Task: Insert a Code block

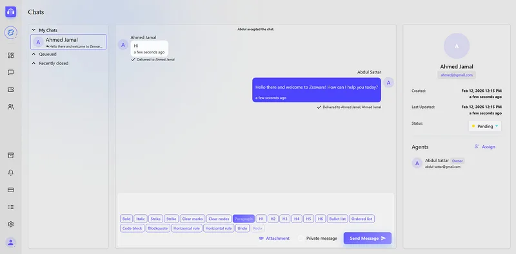Action: pyautogui.click(x=132, y=228)
